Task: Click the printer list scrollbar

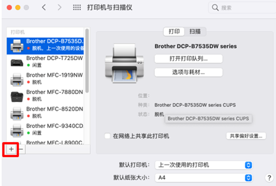Action: (87, 61)
